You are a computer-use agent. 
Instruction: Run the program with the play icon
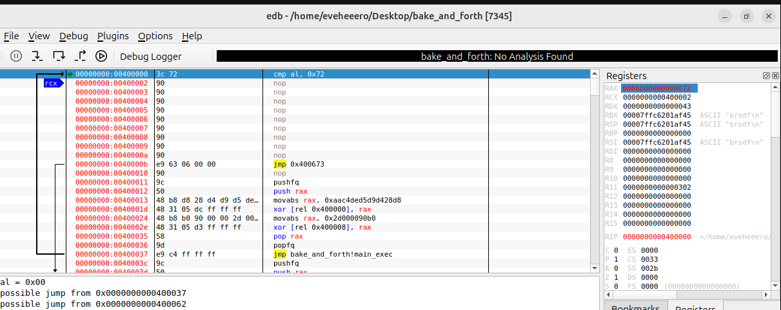[x=101, y=56]
